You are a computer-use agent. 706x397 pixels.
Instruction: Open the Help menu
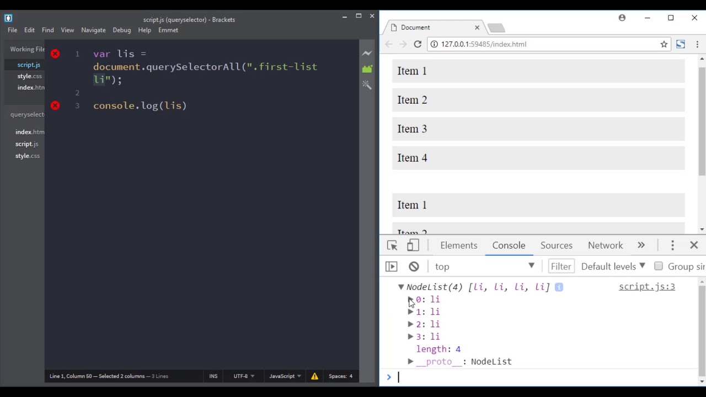click(145, 30)
